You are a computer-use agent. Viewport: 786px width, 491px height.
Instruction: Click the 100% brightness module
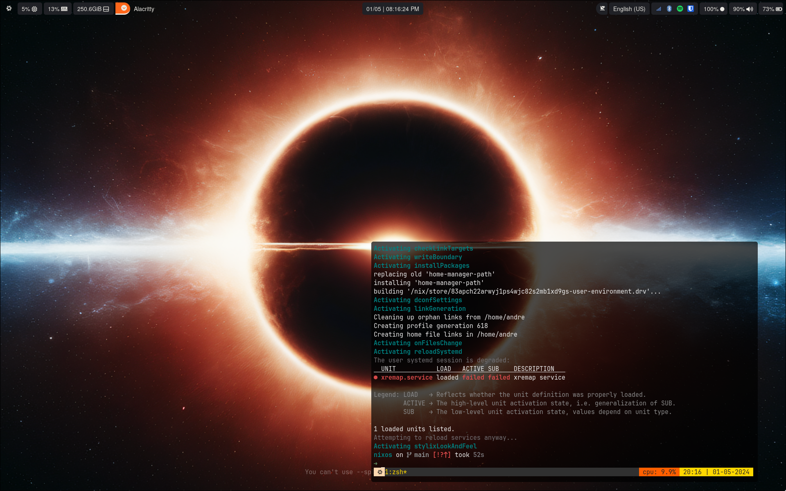[x=714, y=9]
